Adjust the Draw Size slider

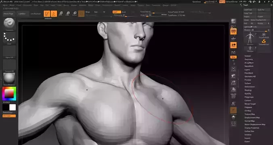[153, 15]
